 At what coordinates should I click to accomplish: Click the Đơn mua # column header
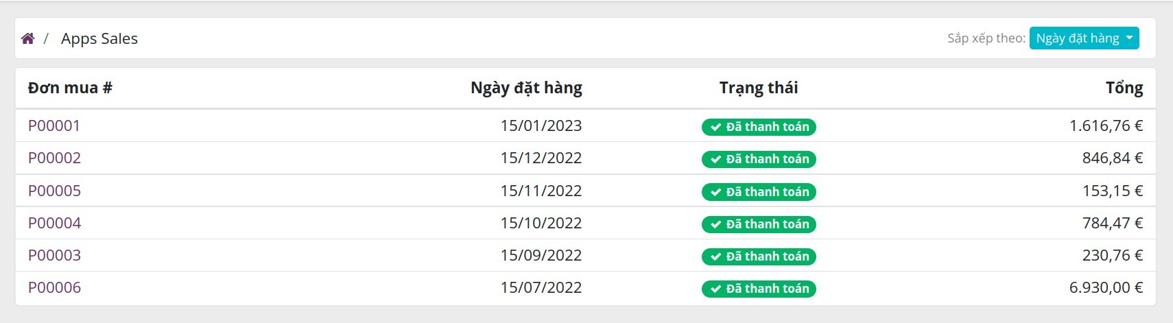point(70,88)
